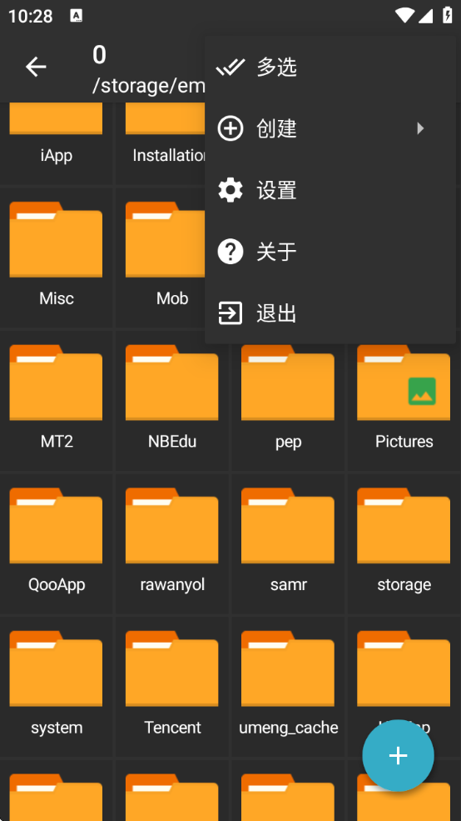
Task: Expand the 创建 submenu arrow
Action: tap(420, 128)
